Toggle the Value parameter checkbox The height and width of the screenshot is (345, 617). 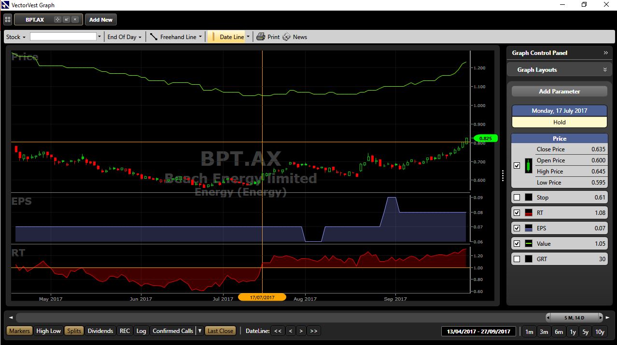tap(517, 243)
